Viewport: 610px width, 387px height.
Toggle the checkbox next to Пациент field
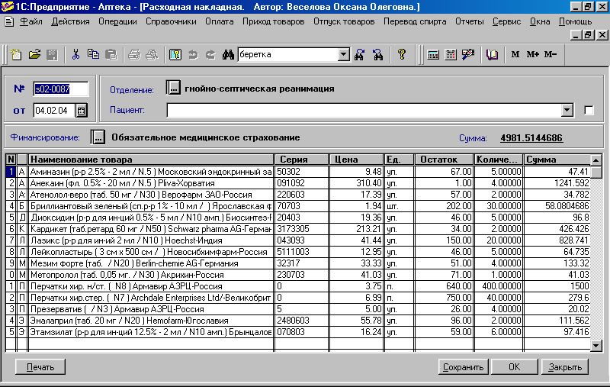[x=589, y=111]
